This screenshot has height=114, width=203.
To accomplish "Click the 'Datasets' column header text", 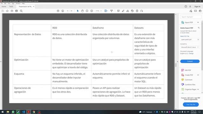I will coord(139,28).
